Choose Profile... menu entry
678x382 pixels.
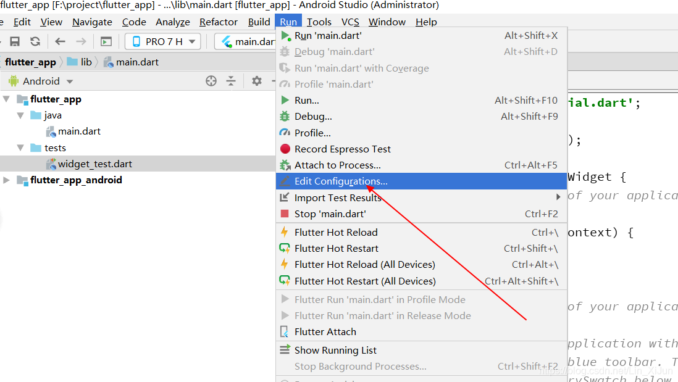coord(422,133)
